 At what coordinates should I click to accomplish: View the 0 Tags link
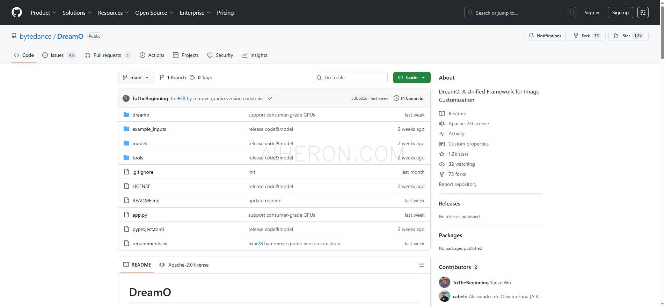(x=201, y=77)
